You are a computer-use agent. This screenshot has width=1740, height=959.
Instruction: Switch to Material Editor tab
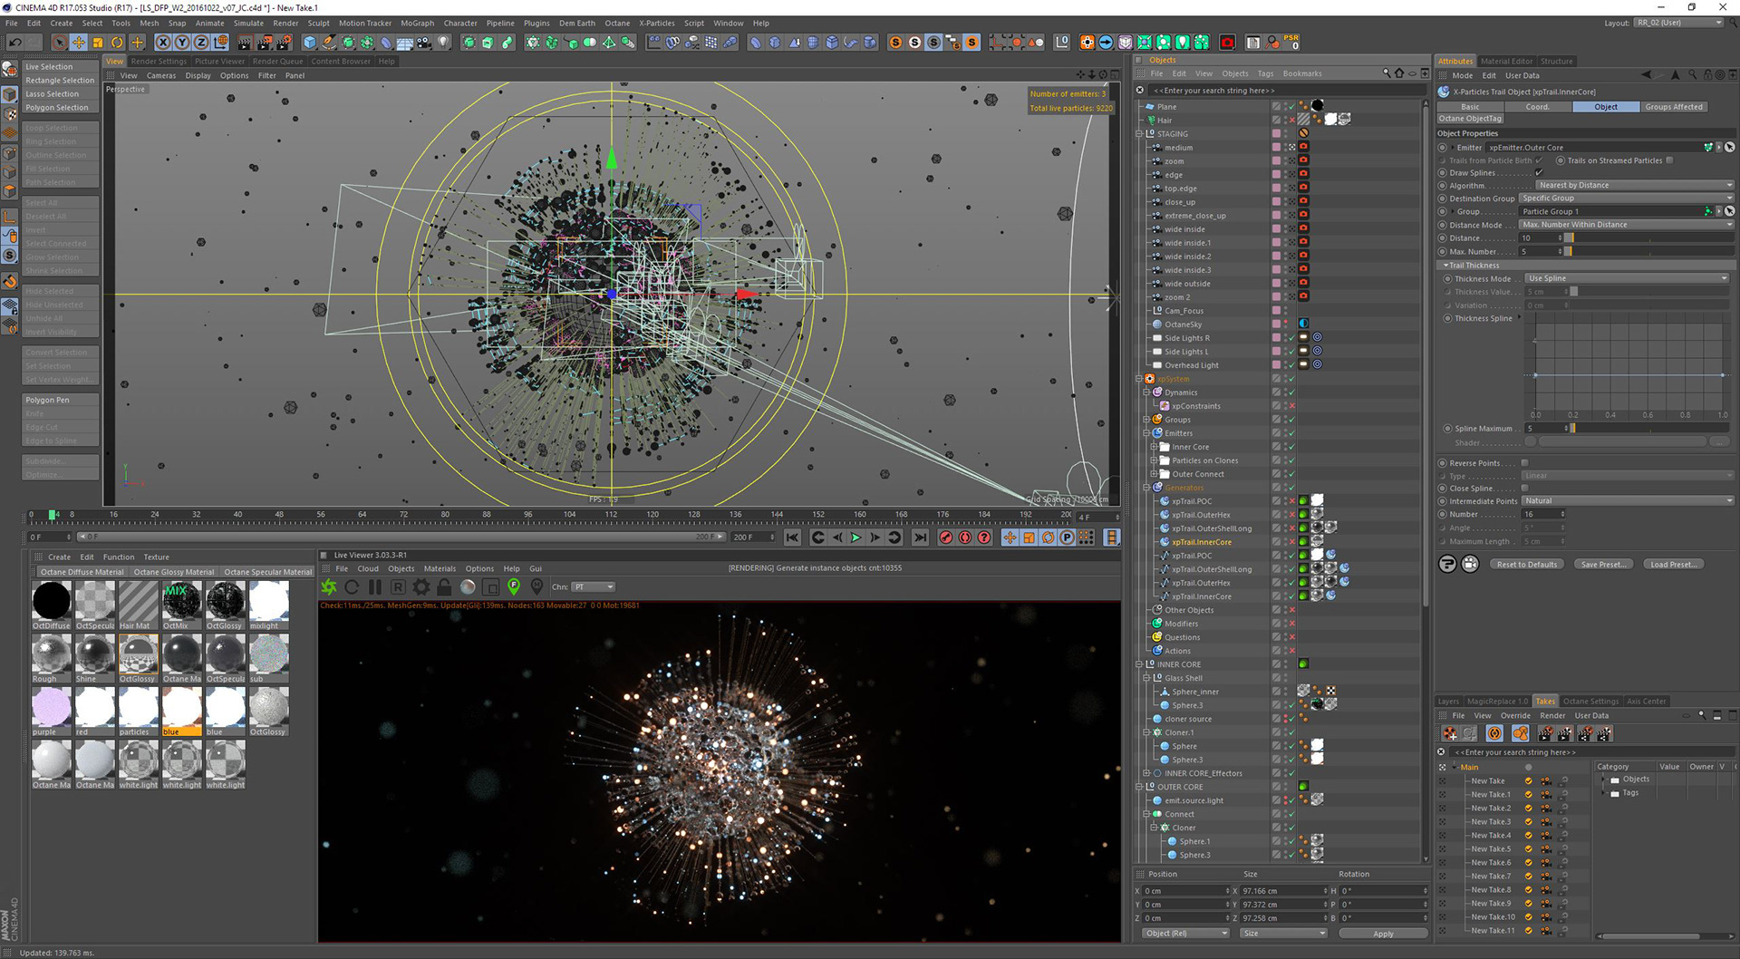pos(1506,61)
